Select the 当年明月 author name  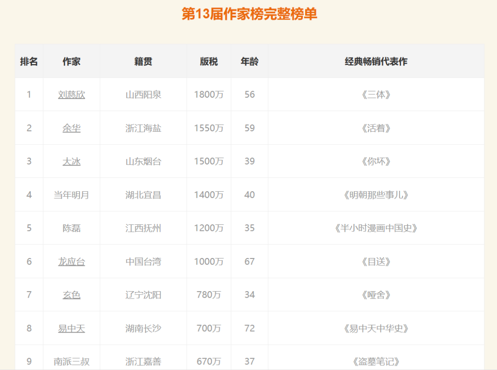click(71, 195)
